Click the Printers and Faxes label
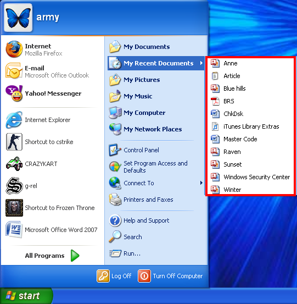The image size is (297, 304). tap(148, 200)
